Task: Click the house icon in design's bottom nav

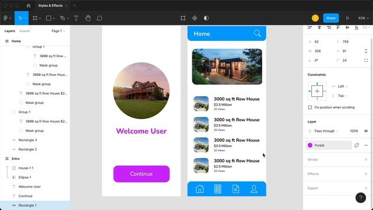Action: (x=199, y=189)
